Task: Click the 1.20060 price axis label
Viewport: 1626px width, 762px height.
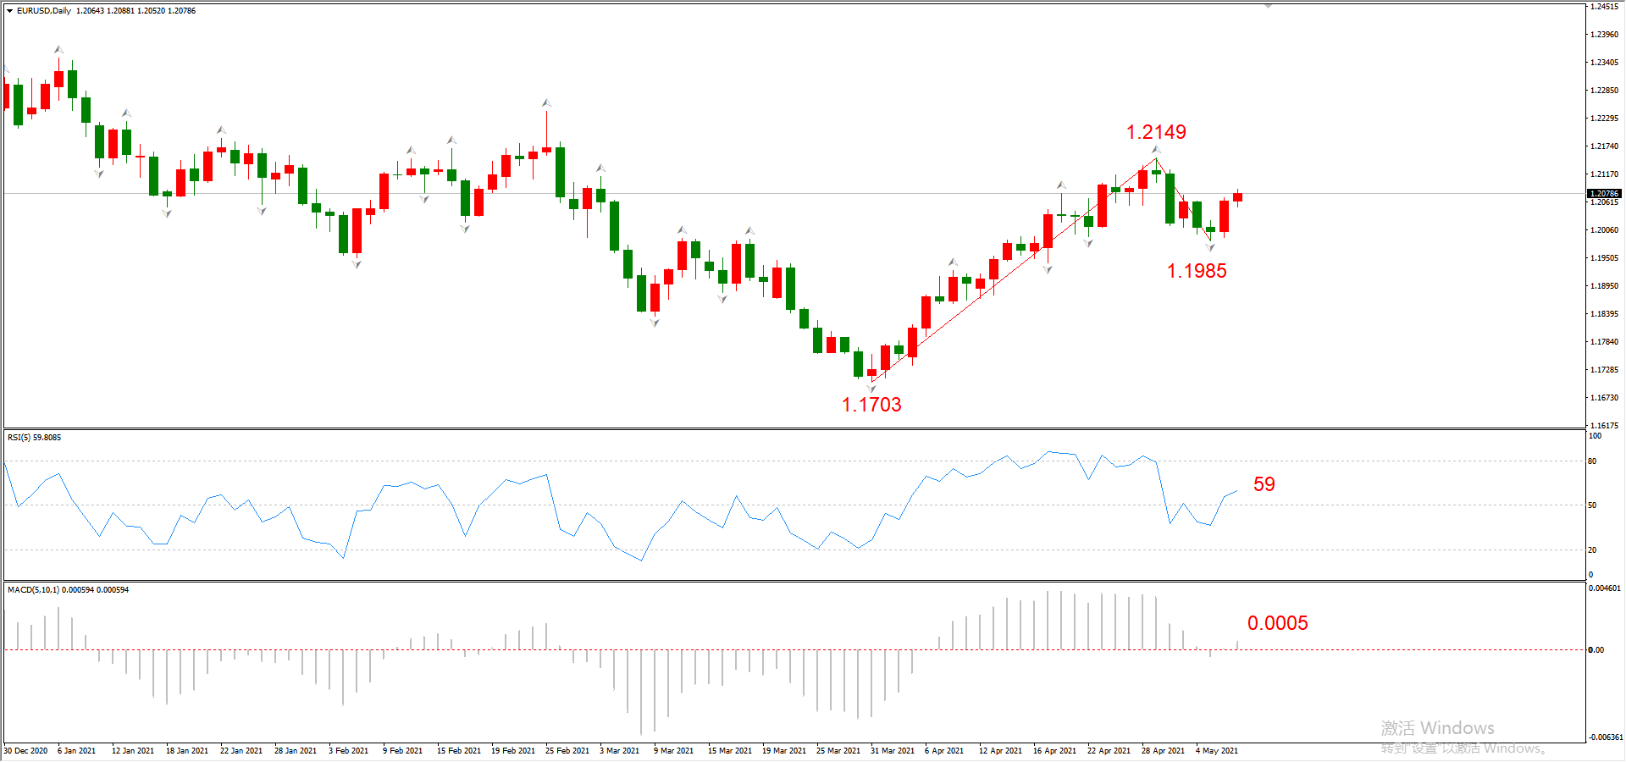Action: click(1604, 230)
